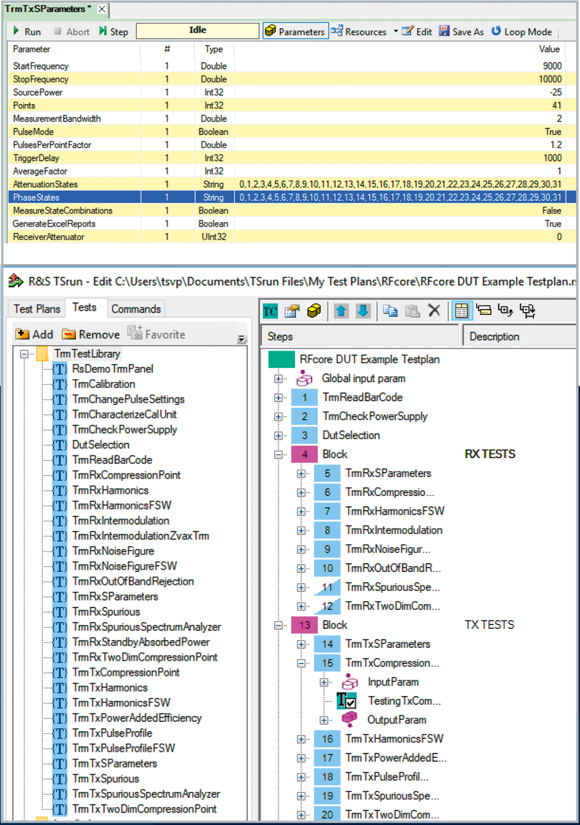580x825 pixels.
Task: Click the copy icon in the steps toolbar
Action: 390,311
